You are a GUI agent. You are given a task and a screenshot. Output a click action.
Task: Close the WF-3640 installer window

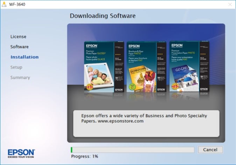point(230,5)
